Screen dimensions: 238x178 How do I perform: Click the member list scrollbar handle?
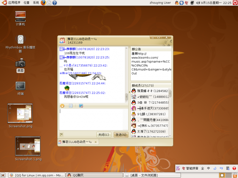tap(170, 93)
